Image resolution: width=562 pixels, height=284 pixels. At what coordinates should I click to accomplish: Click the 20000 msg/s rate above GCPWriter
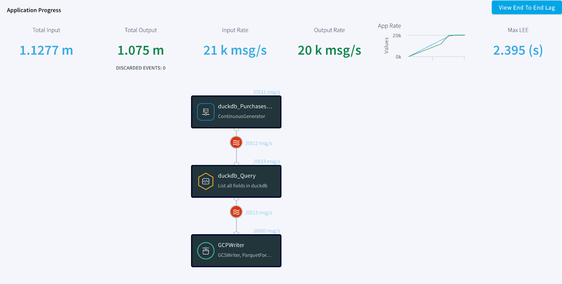click(x=267, y=231)
